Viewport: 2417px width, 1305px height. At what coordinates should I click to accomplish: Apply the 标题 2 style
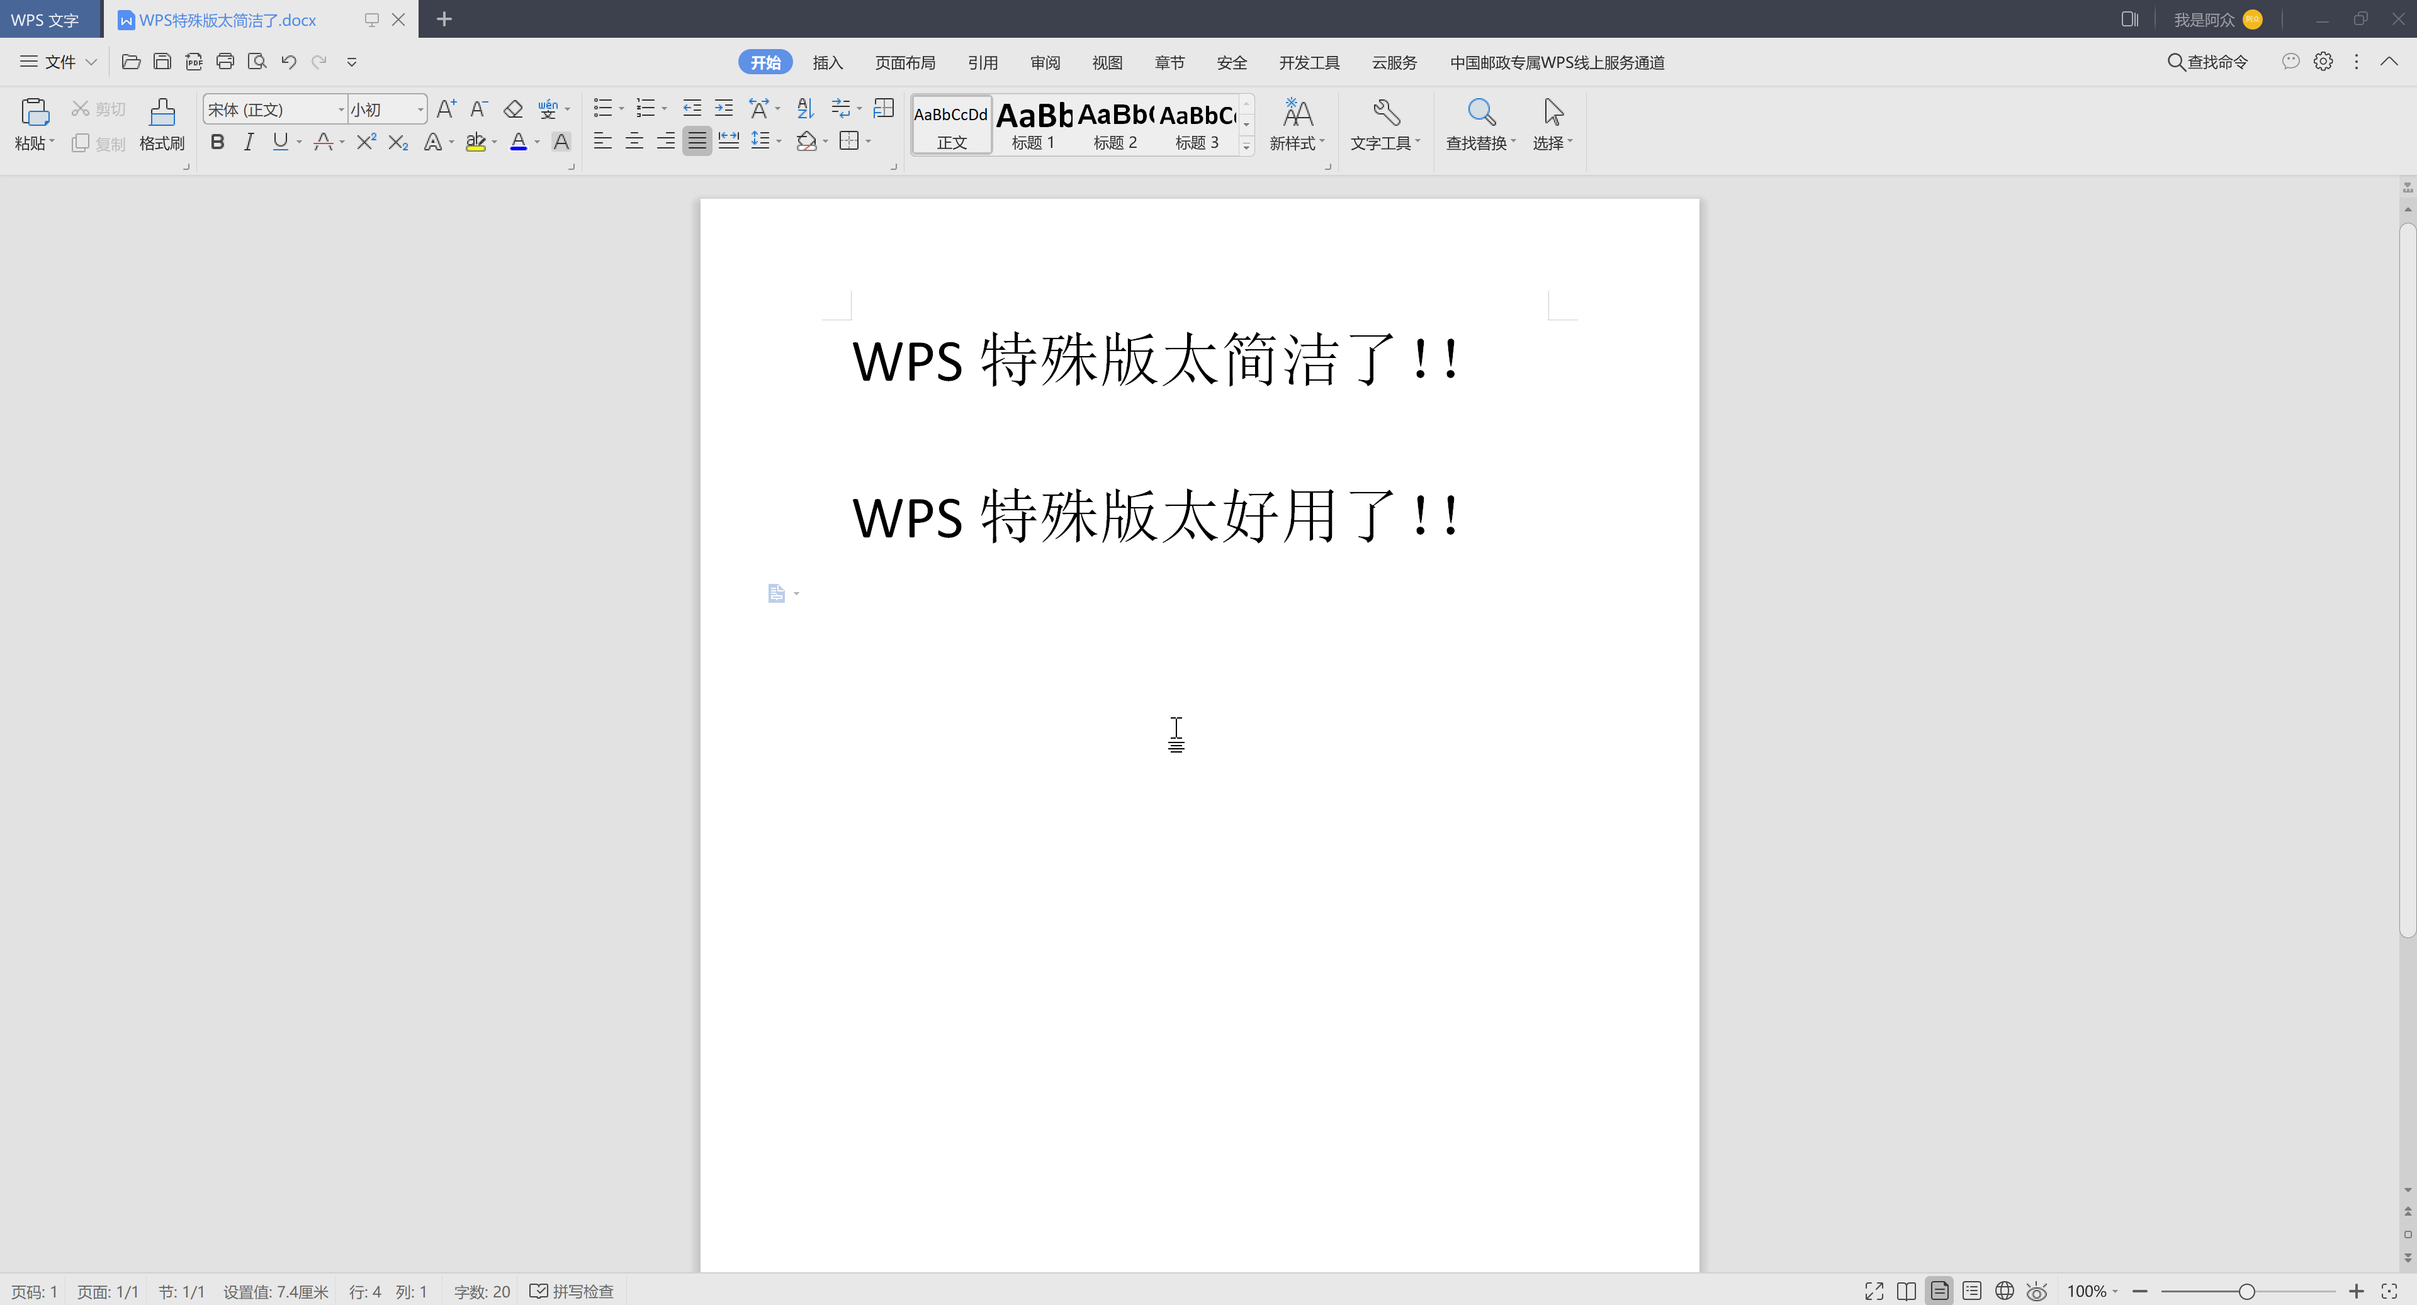(1115, 124)
